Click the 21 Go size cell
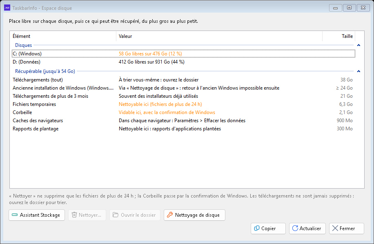 (x=346, y=96)
